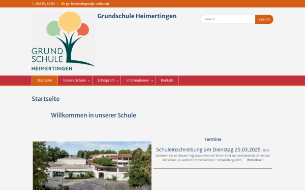Expand the Informationen dropdown arrow
The image size is (305, 190).
pos(152,81)
